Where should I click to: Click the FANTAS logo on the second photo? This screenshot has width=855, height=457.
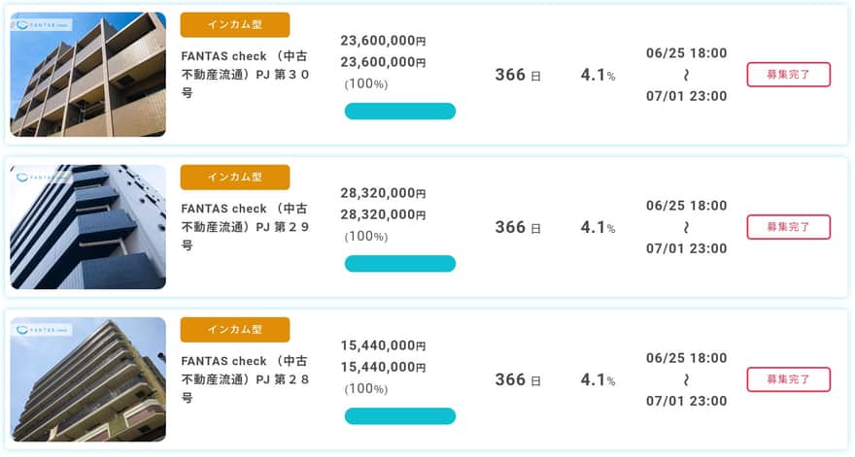tap(42, 178)
